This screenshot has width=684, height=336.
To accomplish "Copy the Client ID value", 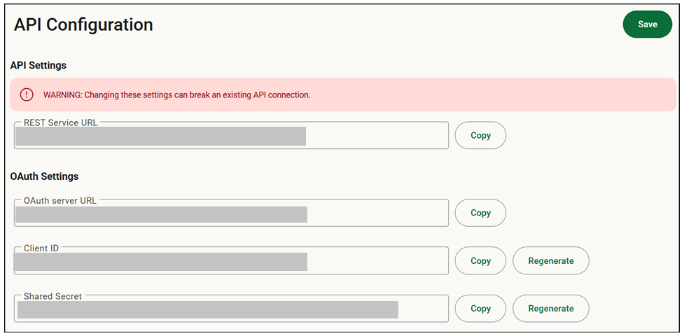I will (480, 261).
